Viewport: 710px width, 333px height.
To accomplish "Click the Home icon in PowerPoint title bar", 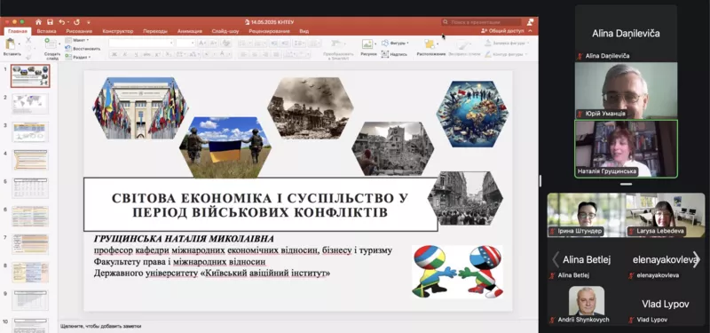I will coord(38,21).
